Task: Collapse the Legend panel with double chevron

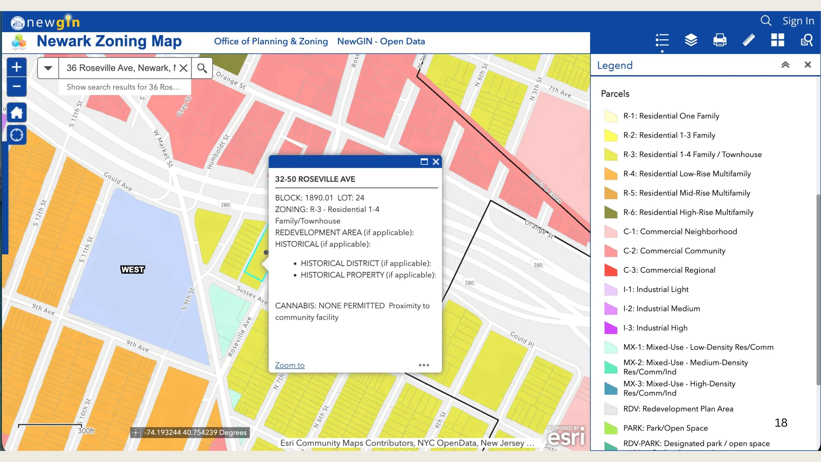Action: pos(785,65)
